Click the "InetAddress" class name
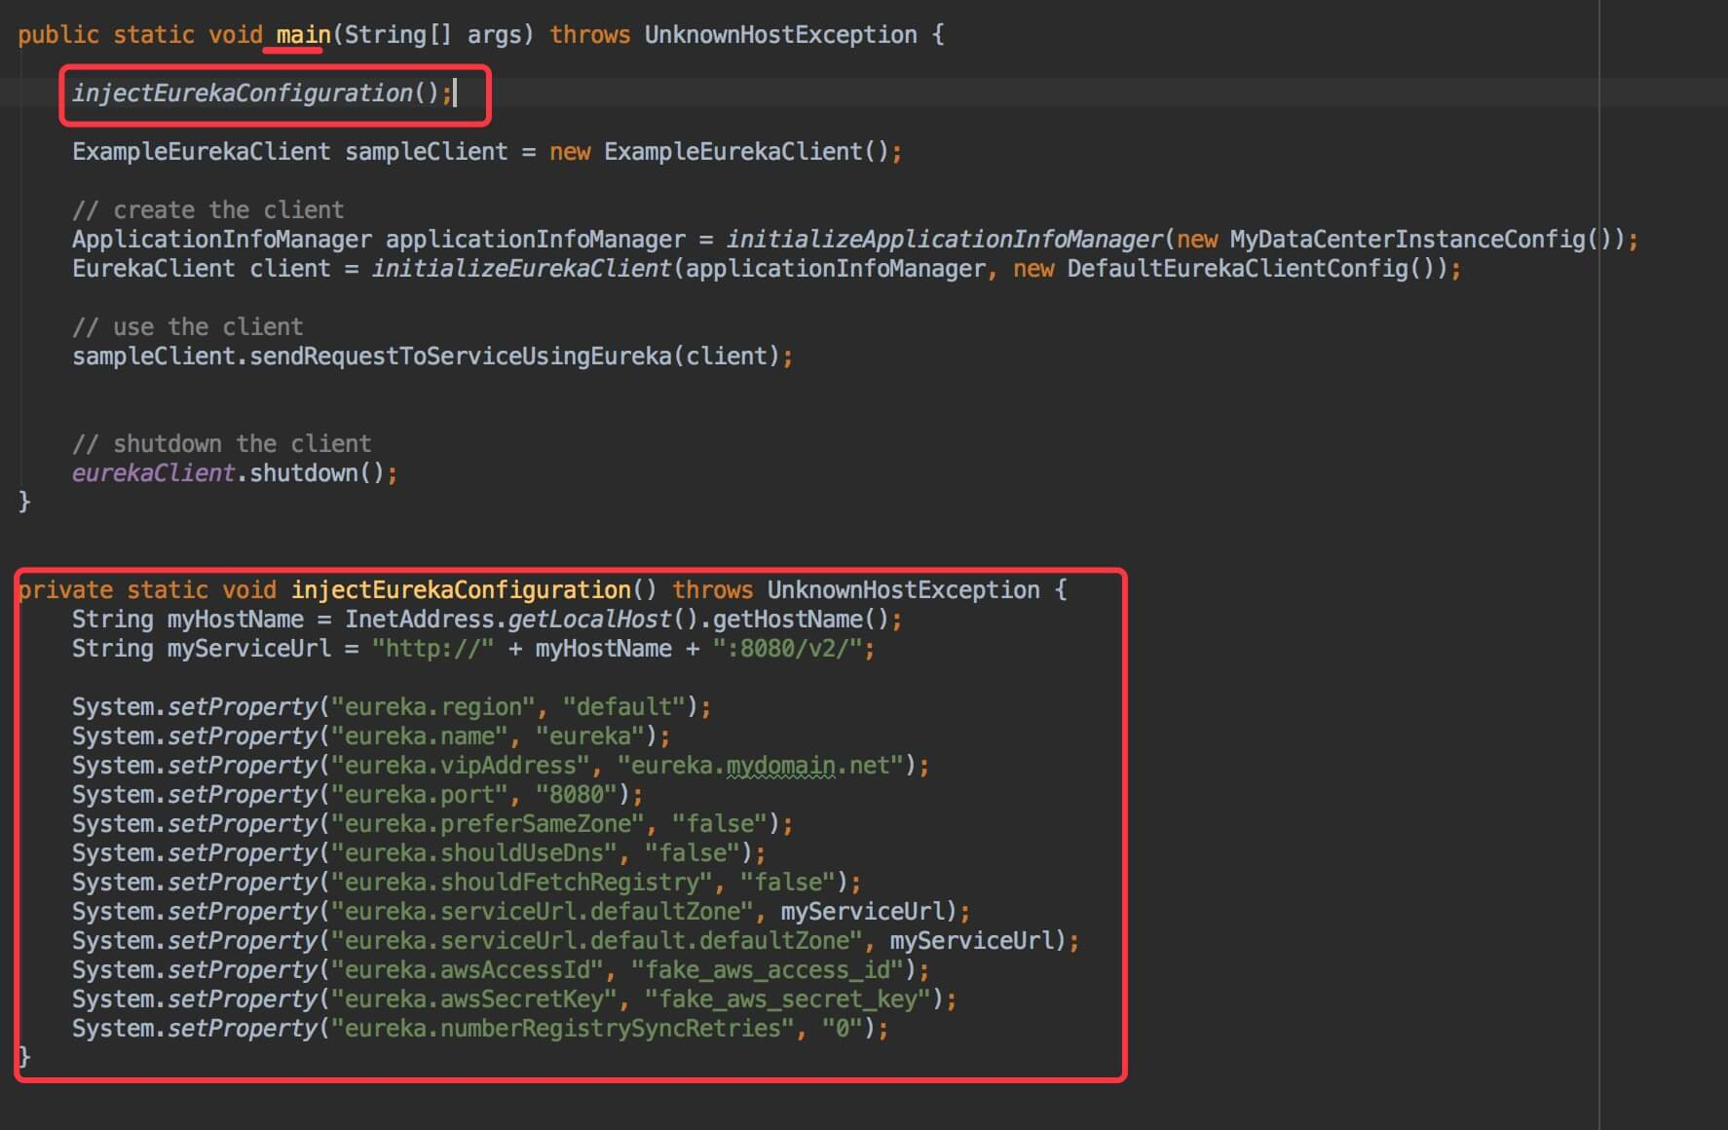This screenshot has width=1728, height=1130. point(419,620)
